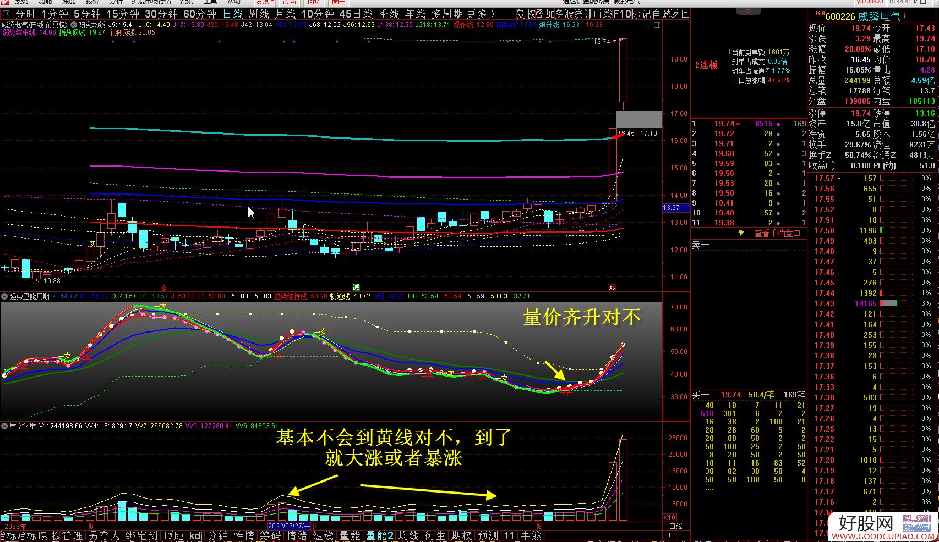939x542 pixels.
Task: Select the 周线 weekly period tab
Action: 259,14
